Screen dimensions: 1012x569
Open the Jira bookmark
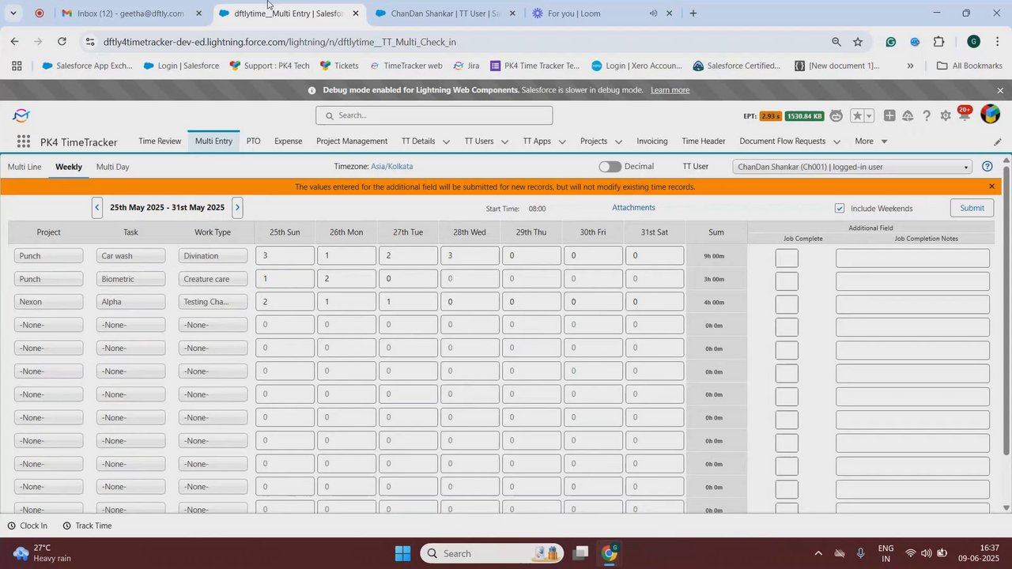[466, 66]
